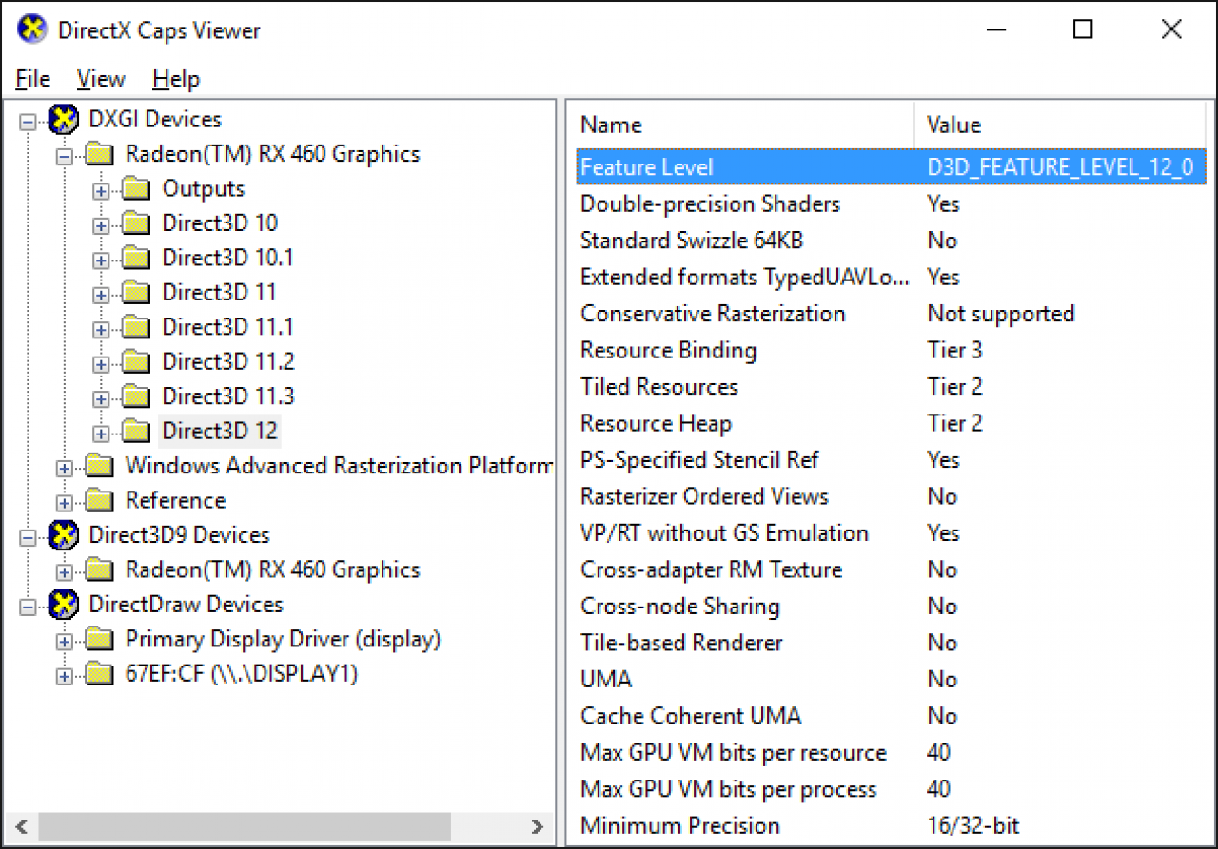Maximize the DirectX Caps Viewer window
This screenshot has width=1218, height=849.
(x=1083, y=29)
